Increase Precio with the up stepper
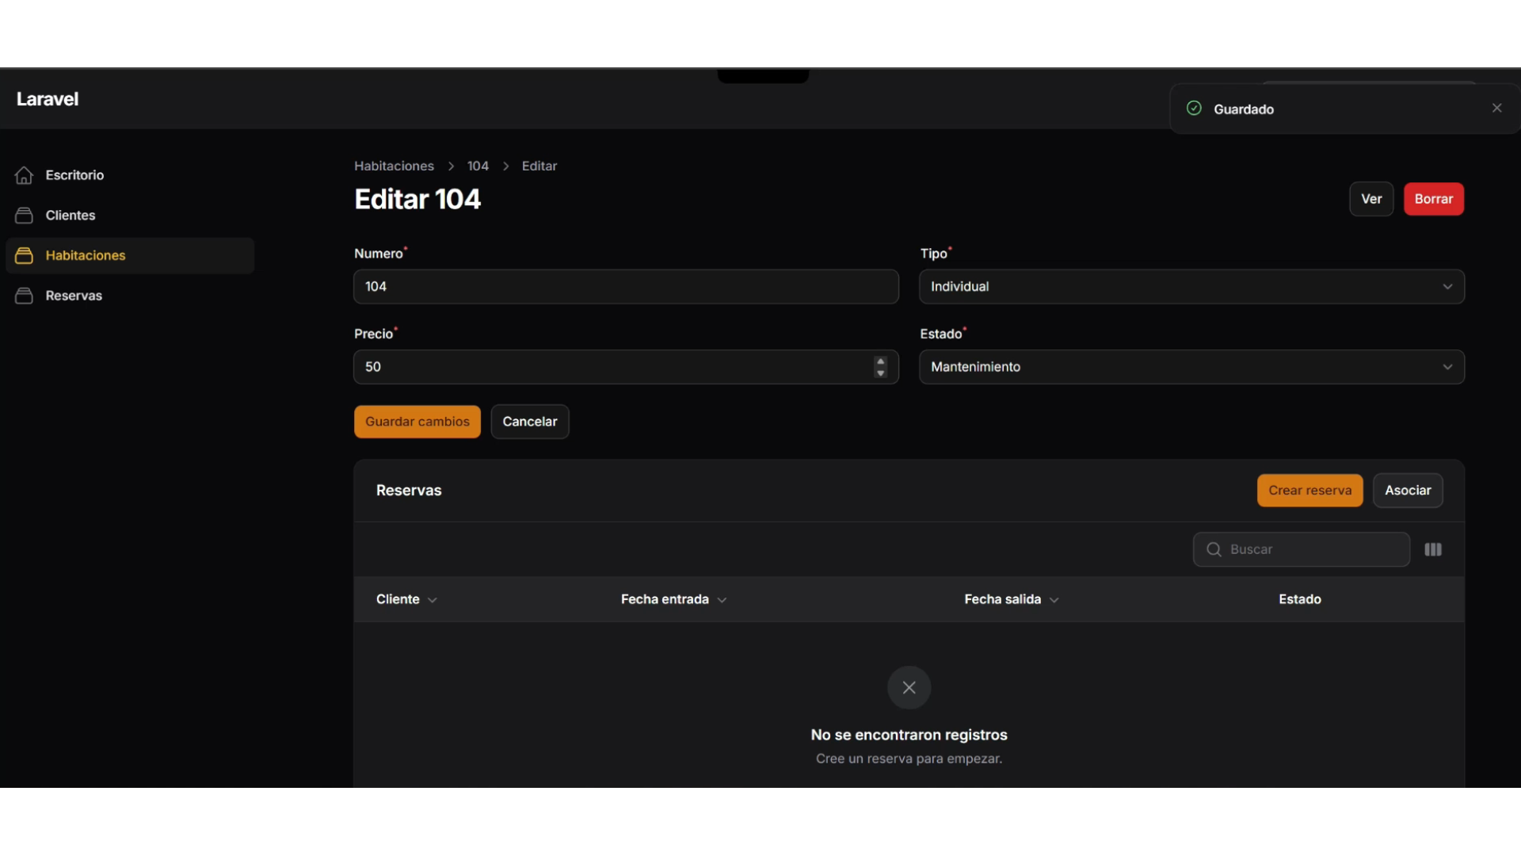This screenshot has width=1521, height=856. pos(880,361)
